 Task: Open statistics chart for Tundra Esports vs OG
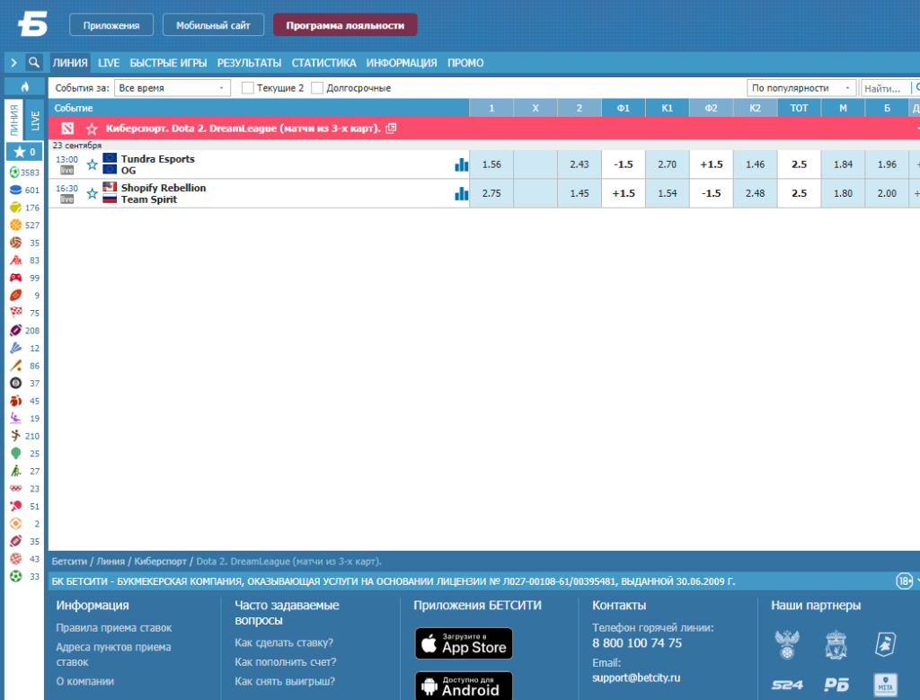coord(461,164)
